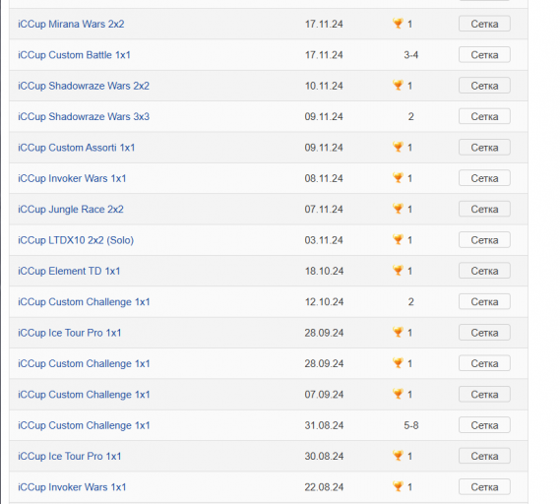Click place value 3-4 for Custom Battle
The width and height of the screenshot is (560, 504).
[x=411, y=55]
